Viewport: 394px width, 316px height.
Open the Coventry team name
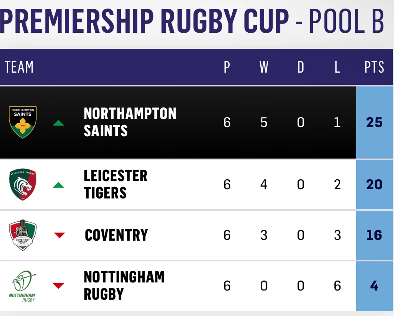click(x=116, y=235)
